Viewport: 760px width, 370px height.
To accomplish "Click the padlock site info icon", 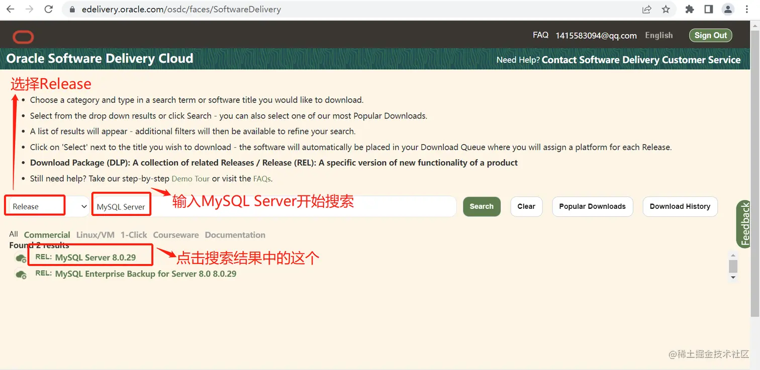I will click(73, 9).
